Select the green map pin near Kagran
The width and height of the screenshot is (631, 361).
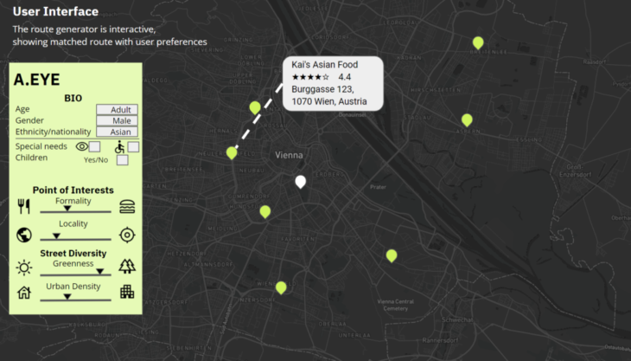pos(467,120)
